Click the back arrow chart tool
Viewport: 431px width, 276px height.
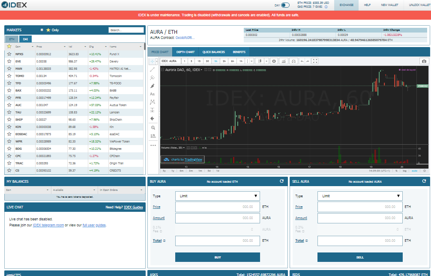(x=153, y=119)
